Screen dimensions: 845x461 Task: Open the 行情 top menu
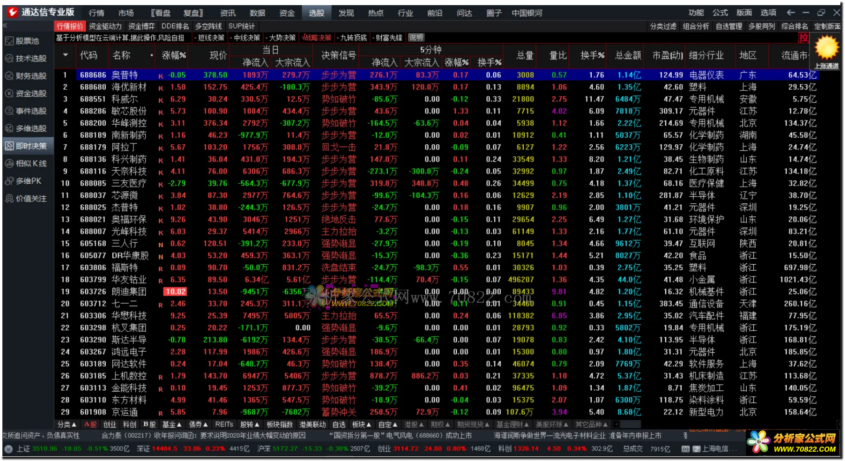coord(96,13)
